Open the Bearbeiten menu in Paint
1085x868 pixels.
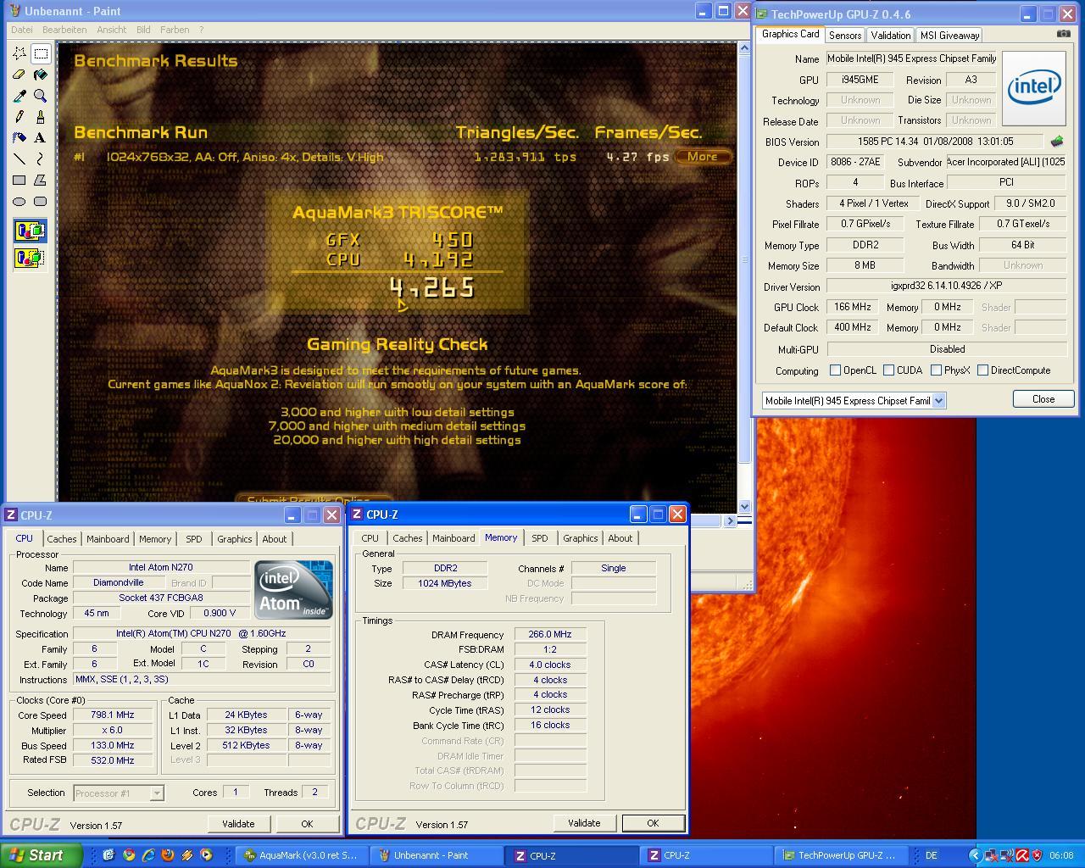64,30
